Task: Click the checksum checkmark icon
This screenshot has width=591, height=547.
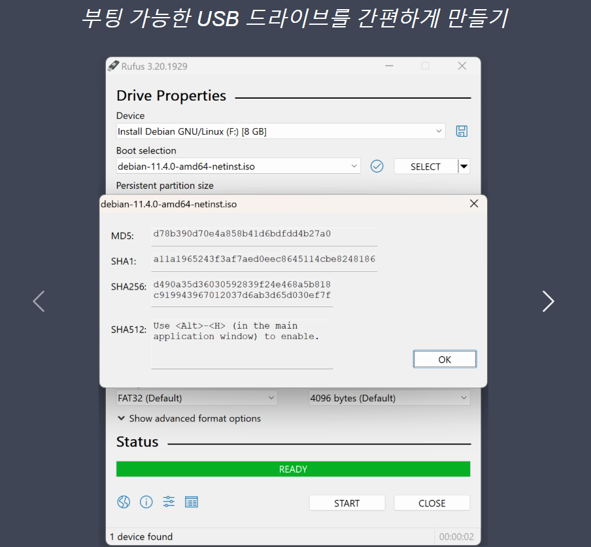Action: [x=377, y=166]
